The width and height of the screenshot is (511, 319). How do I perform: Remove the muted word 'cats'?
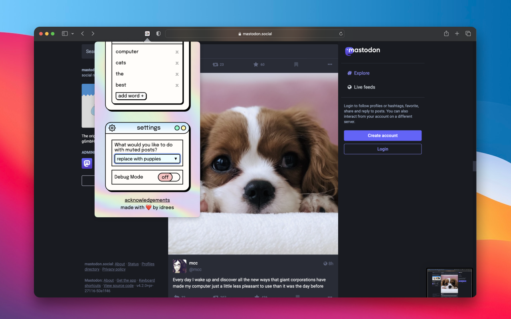pos(177,63)
